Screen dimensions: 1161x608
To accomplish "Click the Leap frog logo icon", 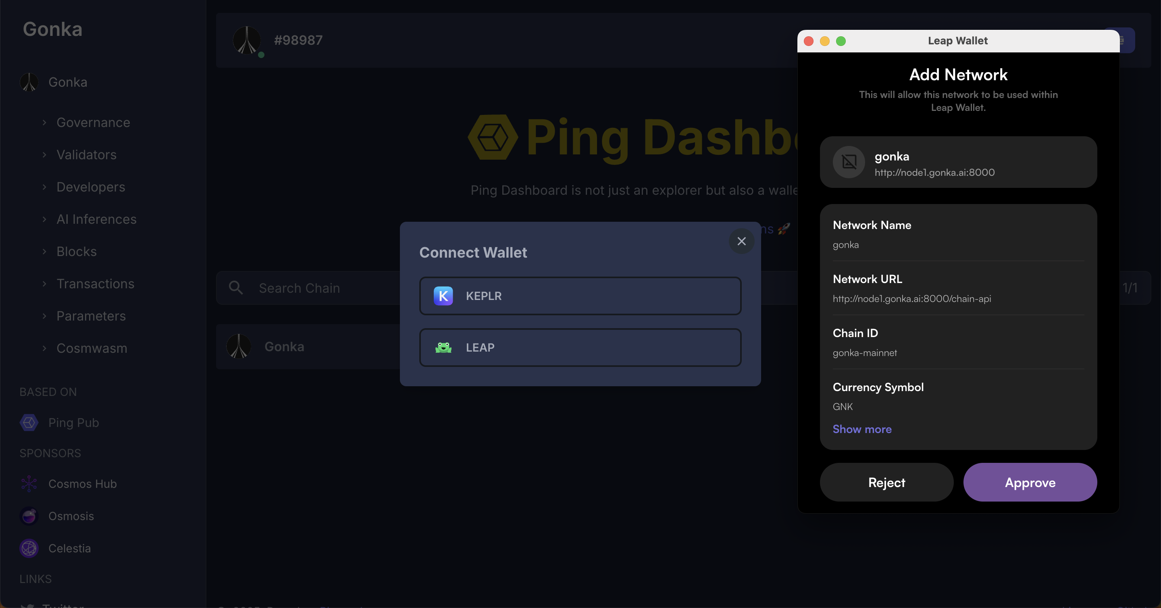I will click(x=443, y=348).
